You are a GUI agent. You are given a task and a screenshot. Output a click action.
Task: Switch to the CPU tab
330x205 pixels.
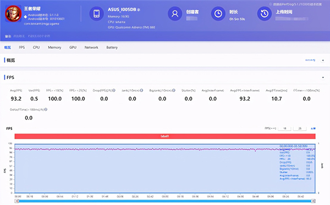point(36,48)
